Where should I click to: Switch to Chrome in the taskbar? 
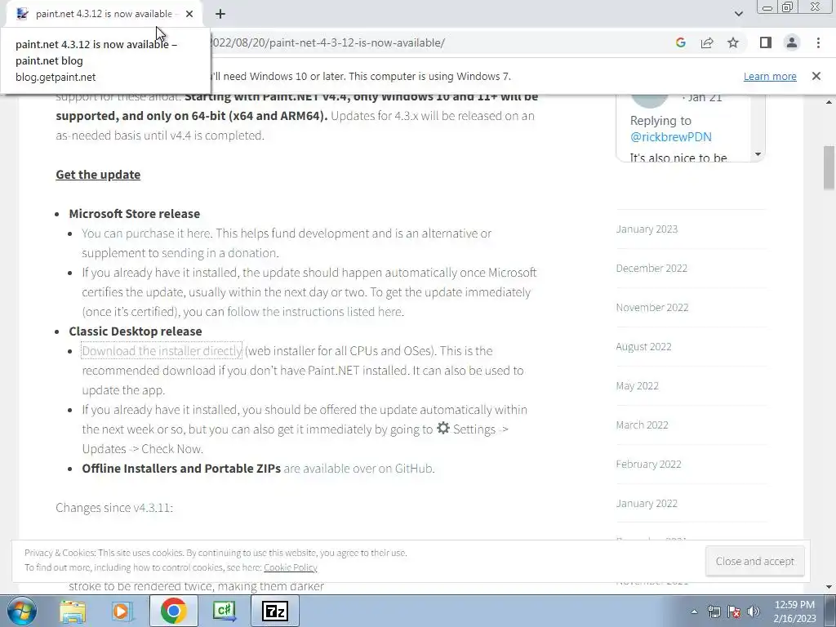[173, 611]
